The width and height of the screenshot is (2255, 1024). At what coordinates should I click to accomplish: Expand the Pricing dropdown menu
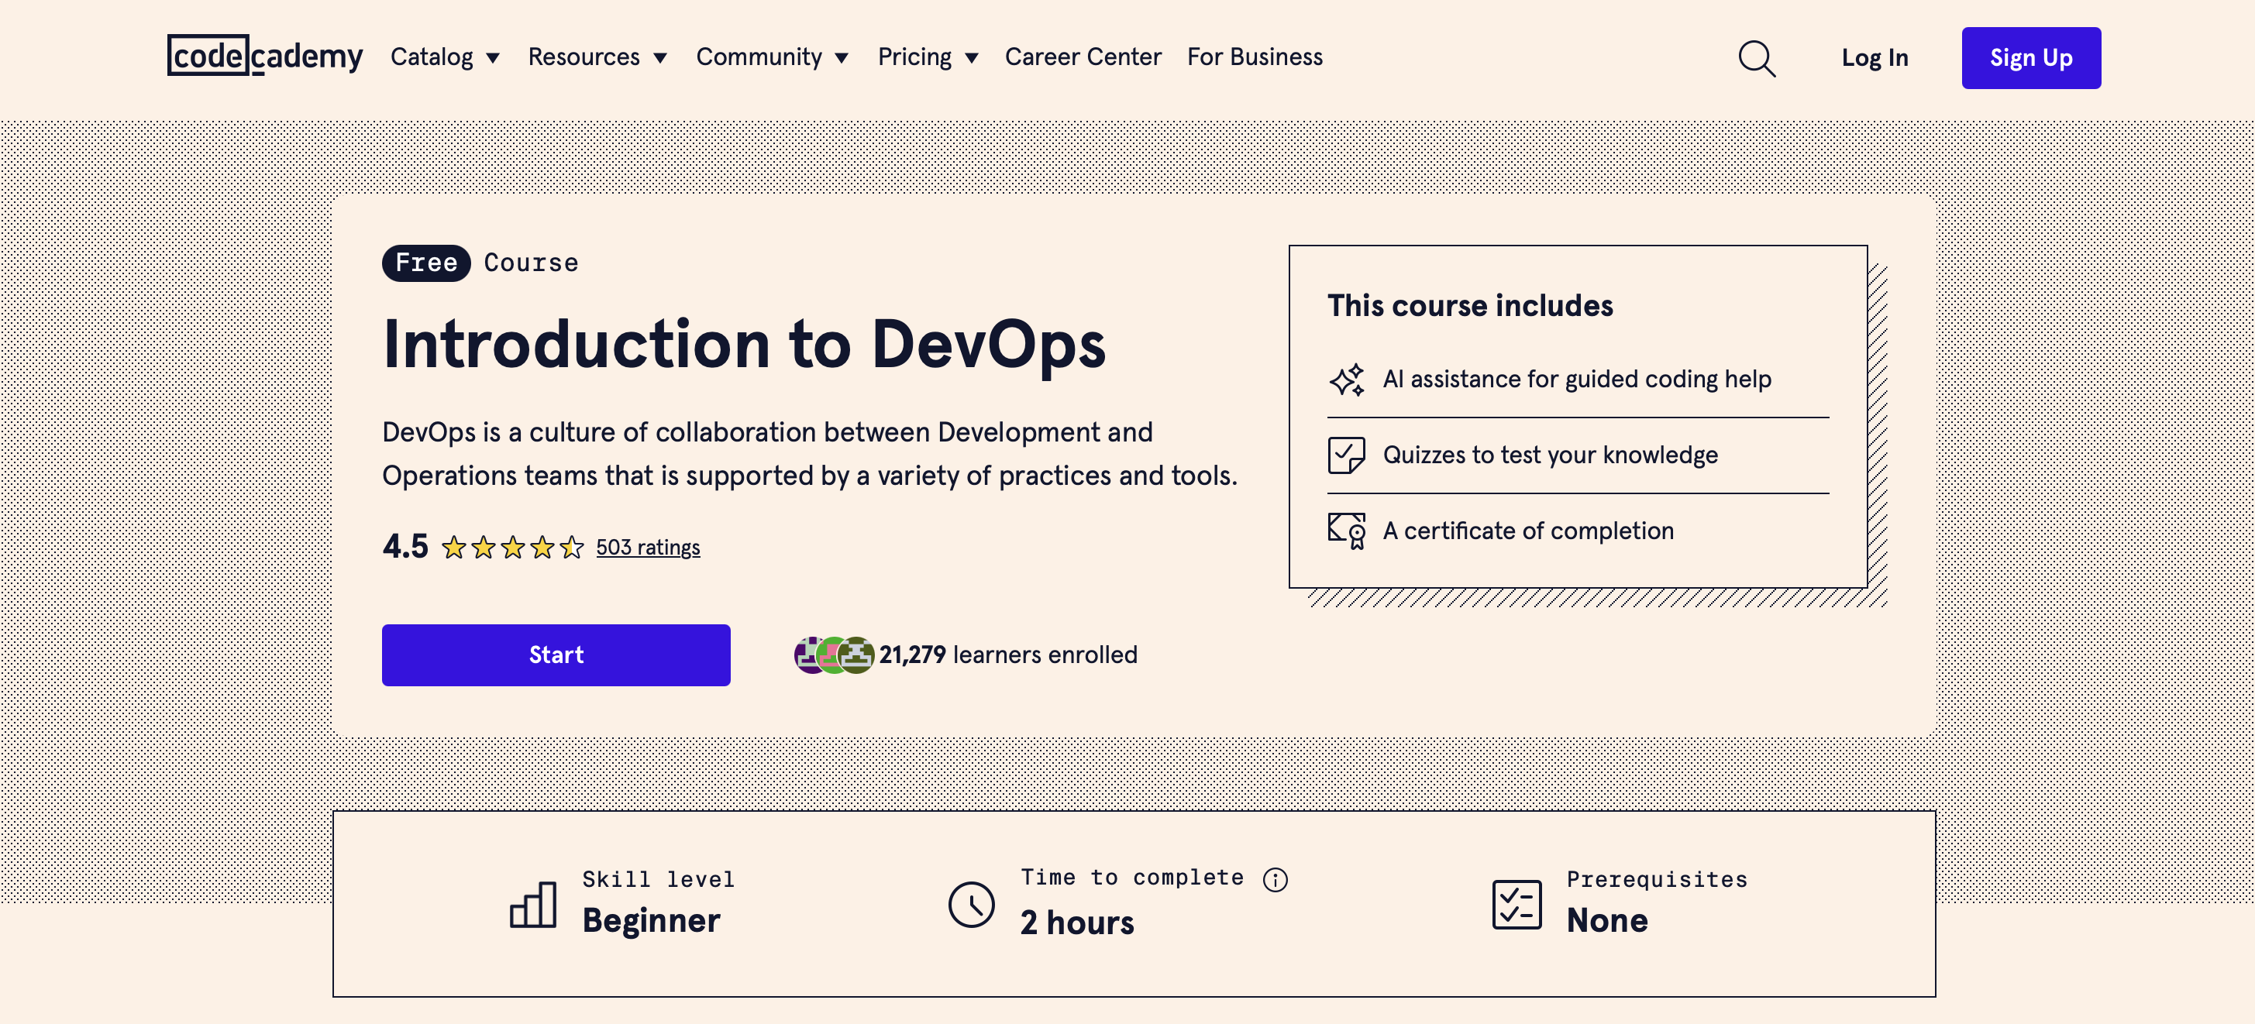point(928,58)
